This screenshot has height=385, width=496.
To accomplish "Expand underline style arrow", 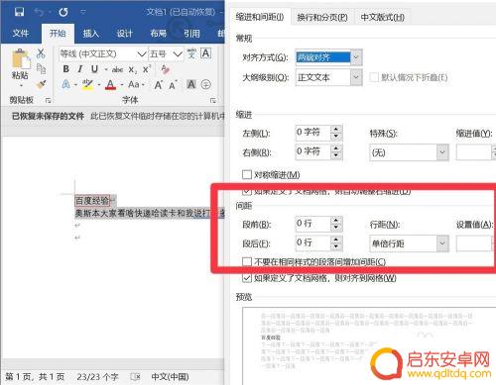I will 106,69.
